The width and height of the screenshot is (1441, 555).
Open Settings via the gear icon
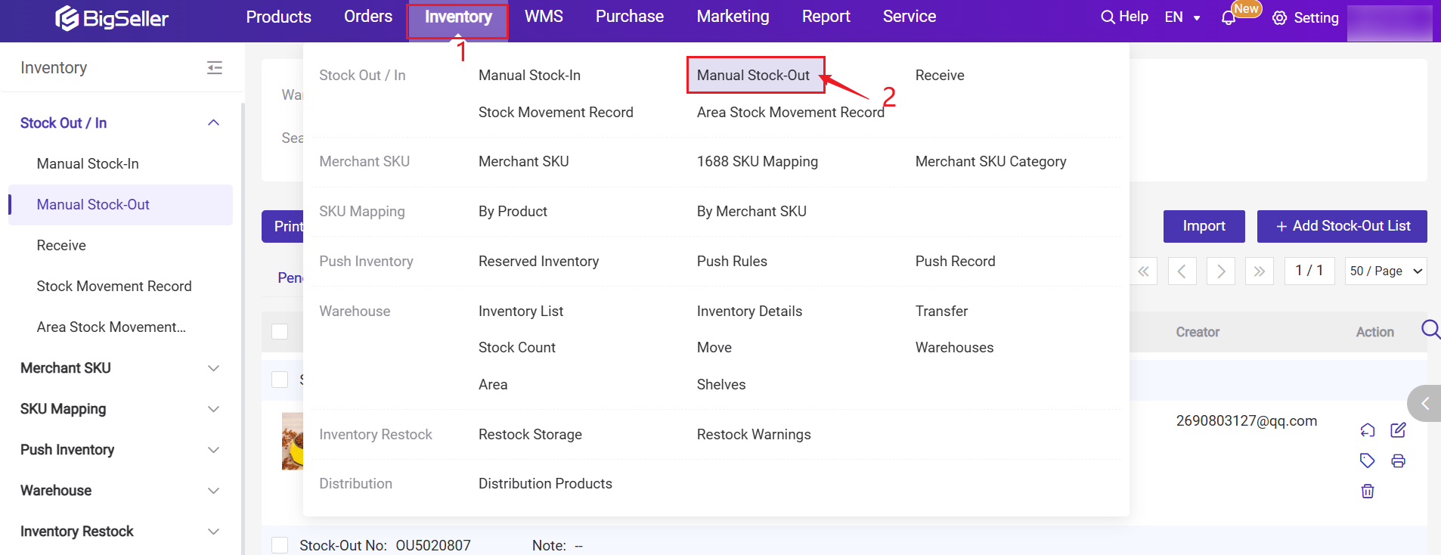pos(1279,18)
